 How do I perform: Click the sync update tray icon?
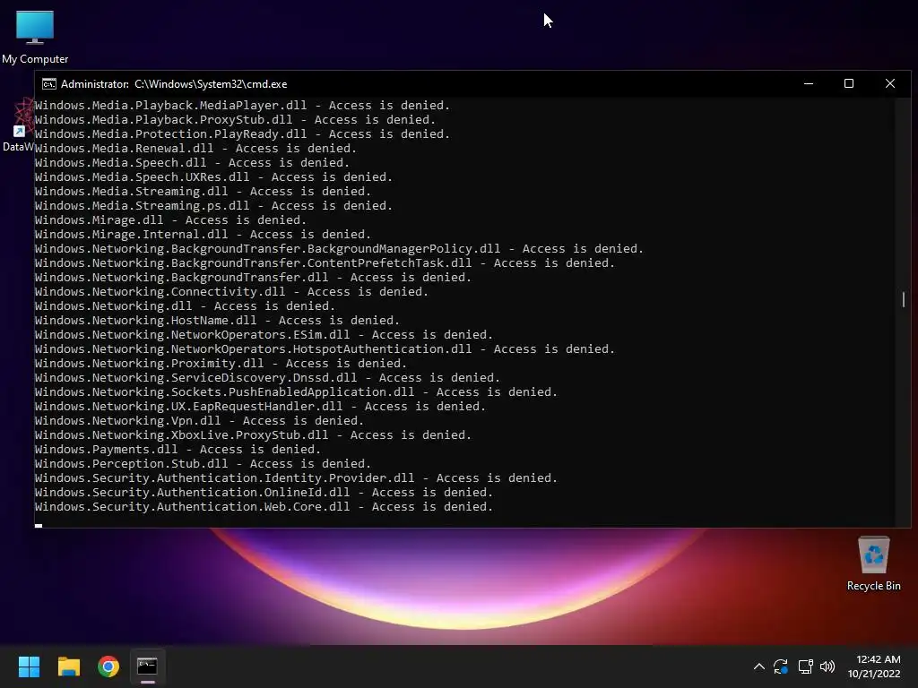(x=781, y=666)
